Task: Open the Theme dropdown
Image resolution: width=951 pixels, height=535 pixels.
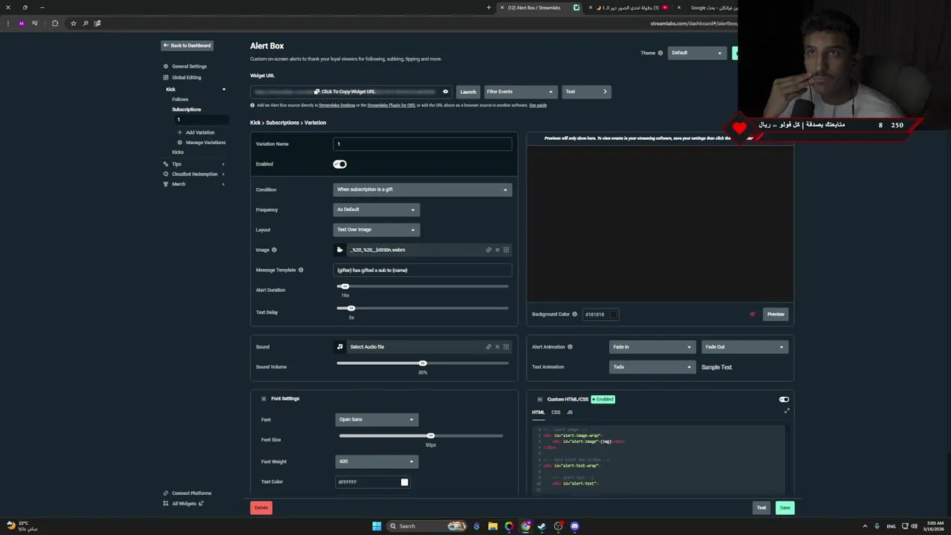Action: pos(696,53)
